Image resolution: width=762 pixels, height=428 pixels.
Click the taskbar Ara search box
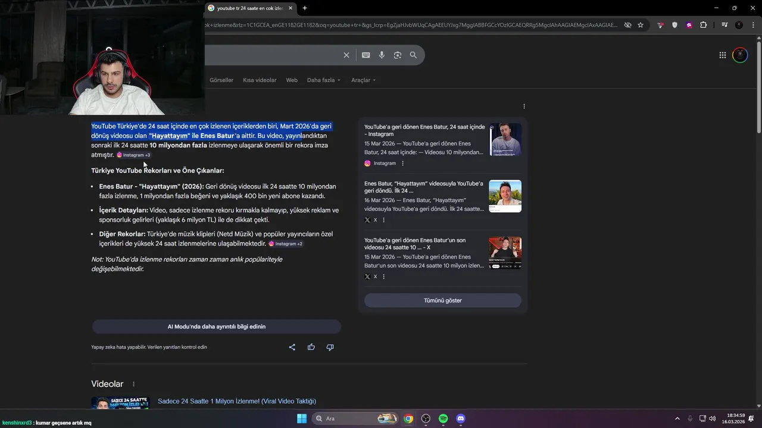click(x=355, y=418)
